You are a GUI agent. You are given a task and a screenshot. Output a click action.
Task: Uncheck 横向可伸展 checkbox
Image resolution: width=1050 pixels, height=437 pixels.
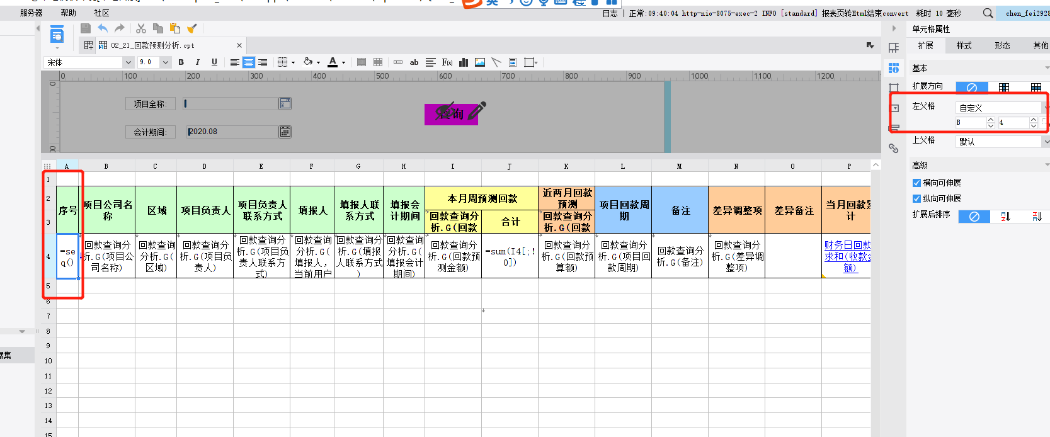point(916,183)
